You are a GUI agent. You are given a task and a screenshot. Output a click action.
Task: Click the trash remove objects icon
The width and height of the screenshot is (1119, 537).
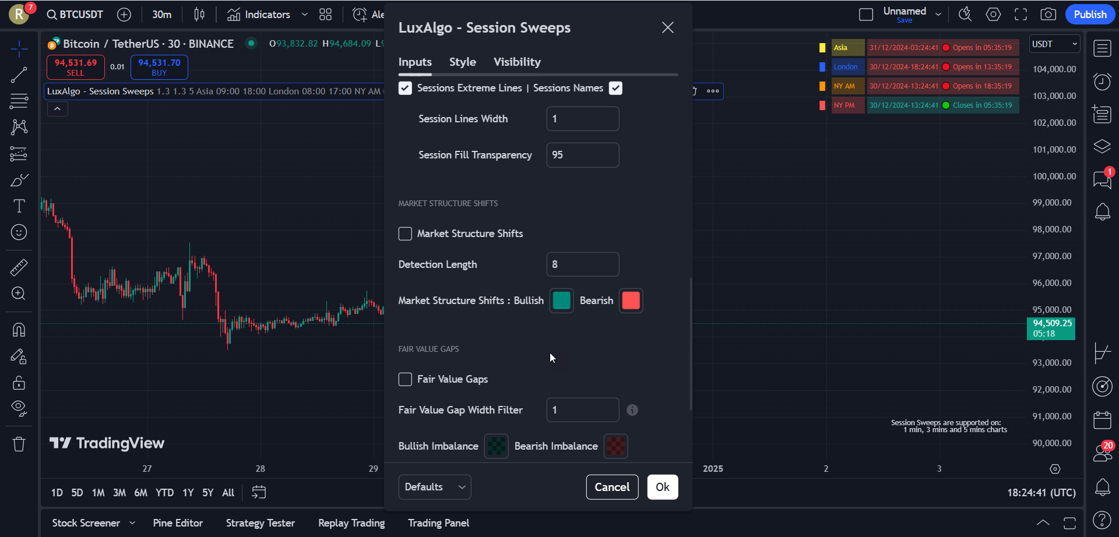coord(19,444)
